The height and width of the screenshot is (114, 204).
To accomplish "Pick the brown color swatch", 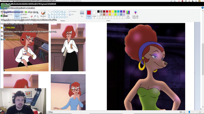I will point(104,15).
